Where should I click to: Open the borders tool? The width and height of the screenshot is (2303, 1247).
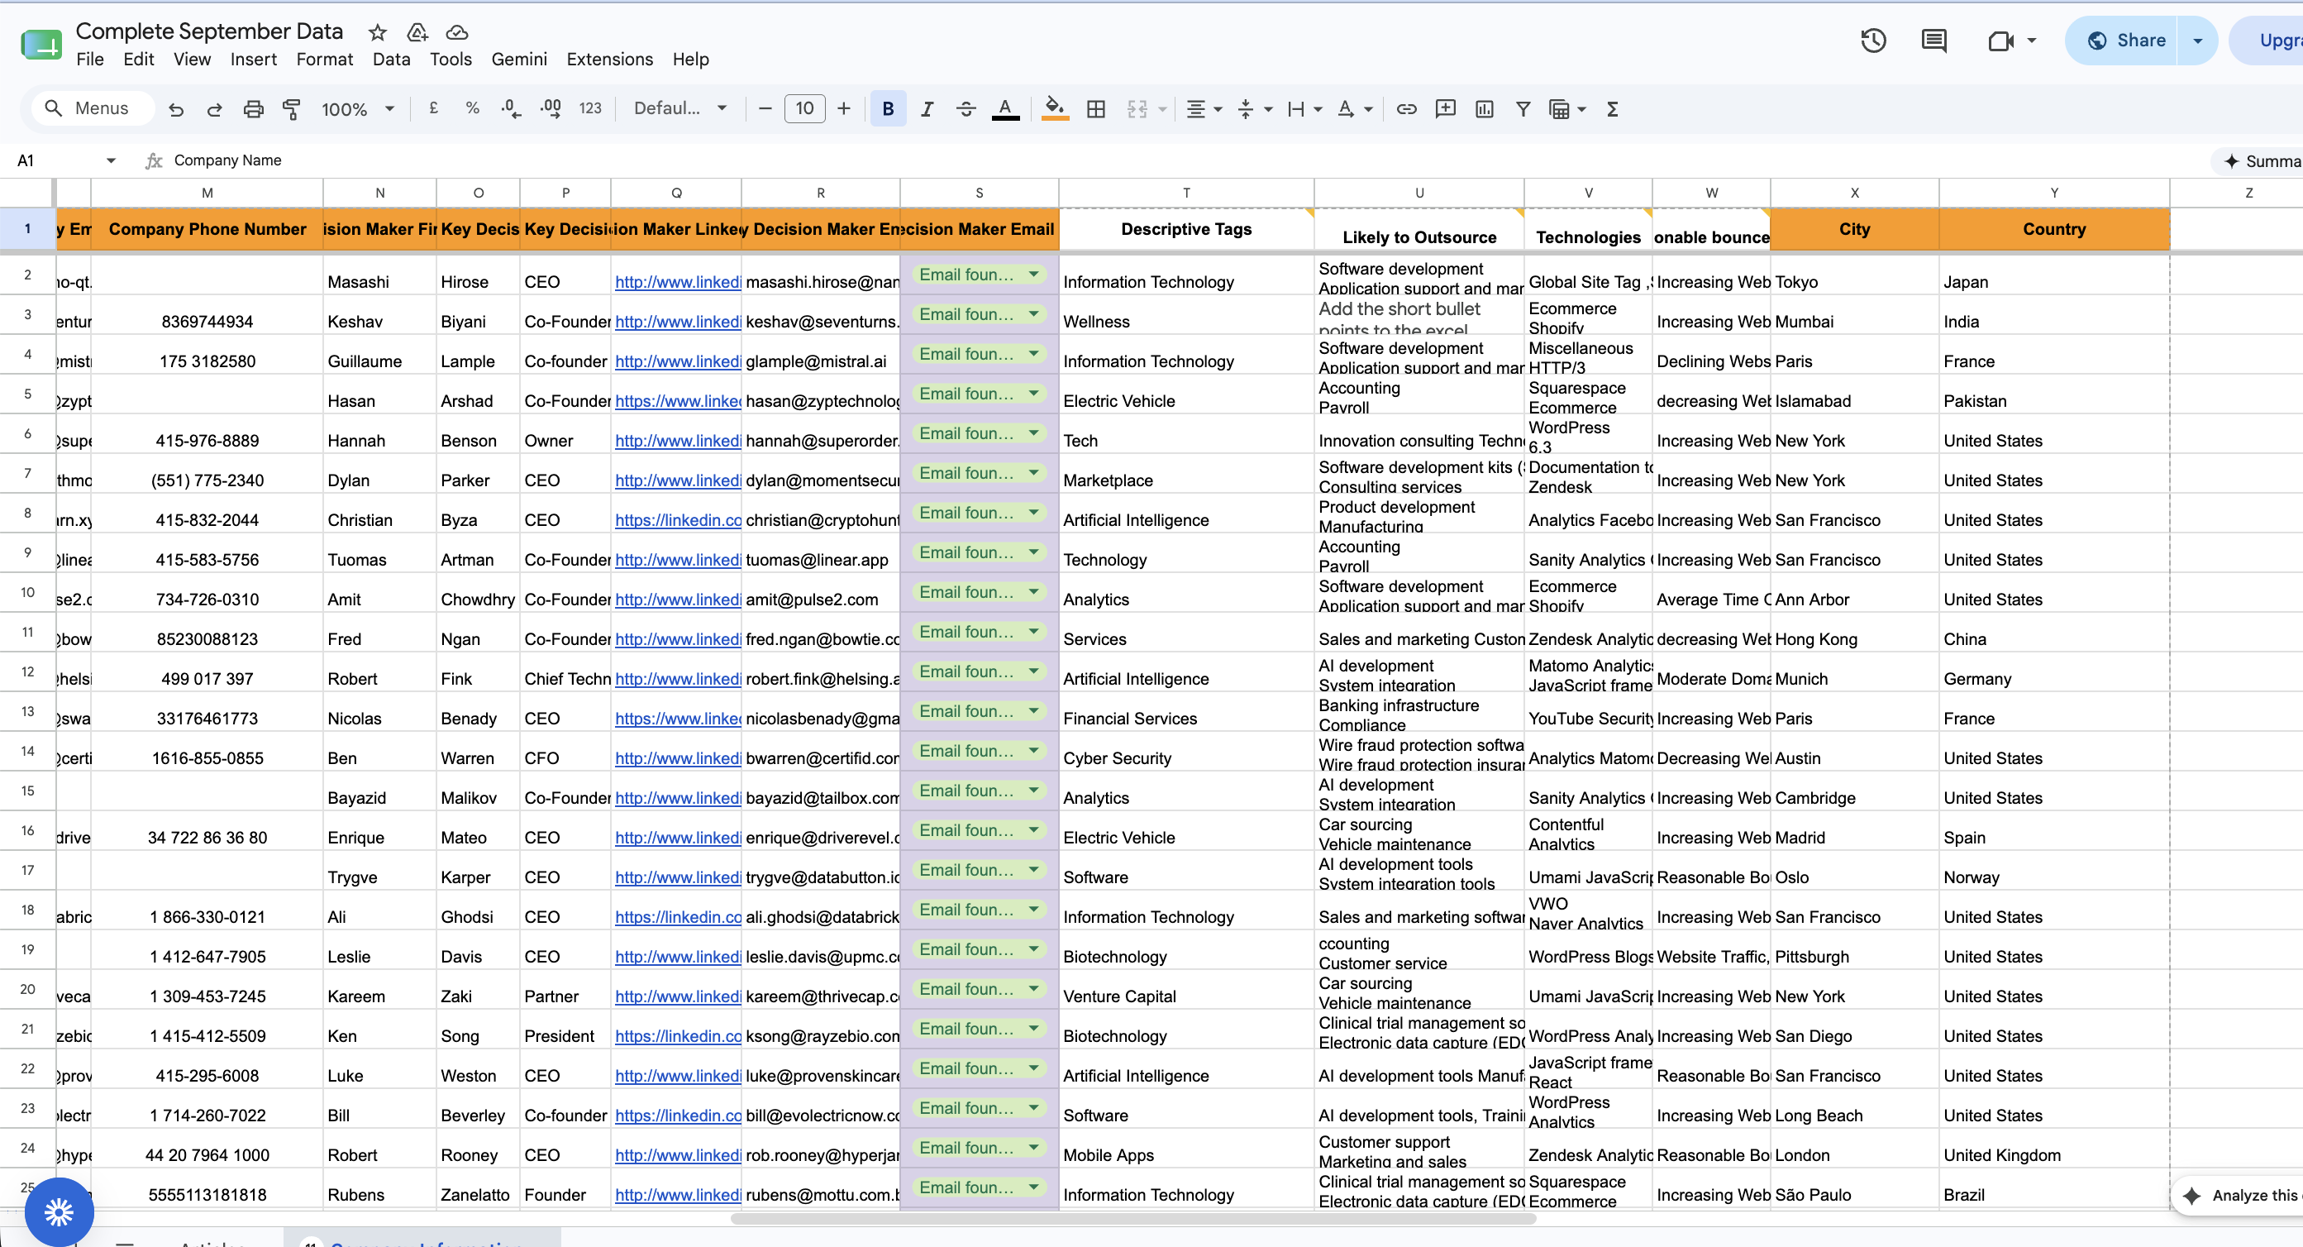[1096, 109]
